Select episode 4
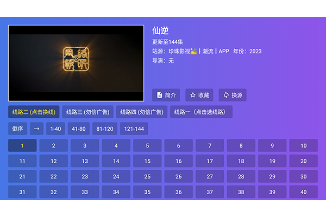 click(116, 145)
